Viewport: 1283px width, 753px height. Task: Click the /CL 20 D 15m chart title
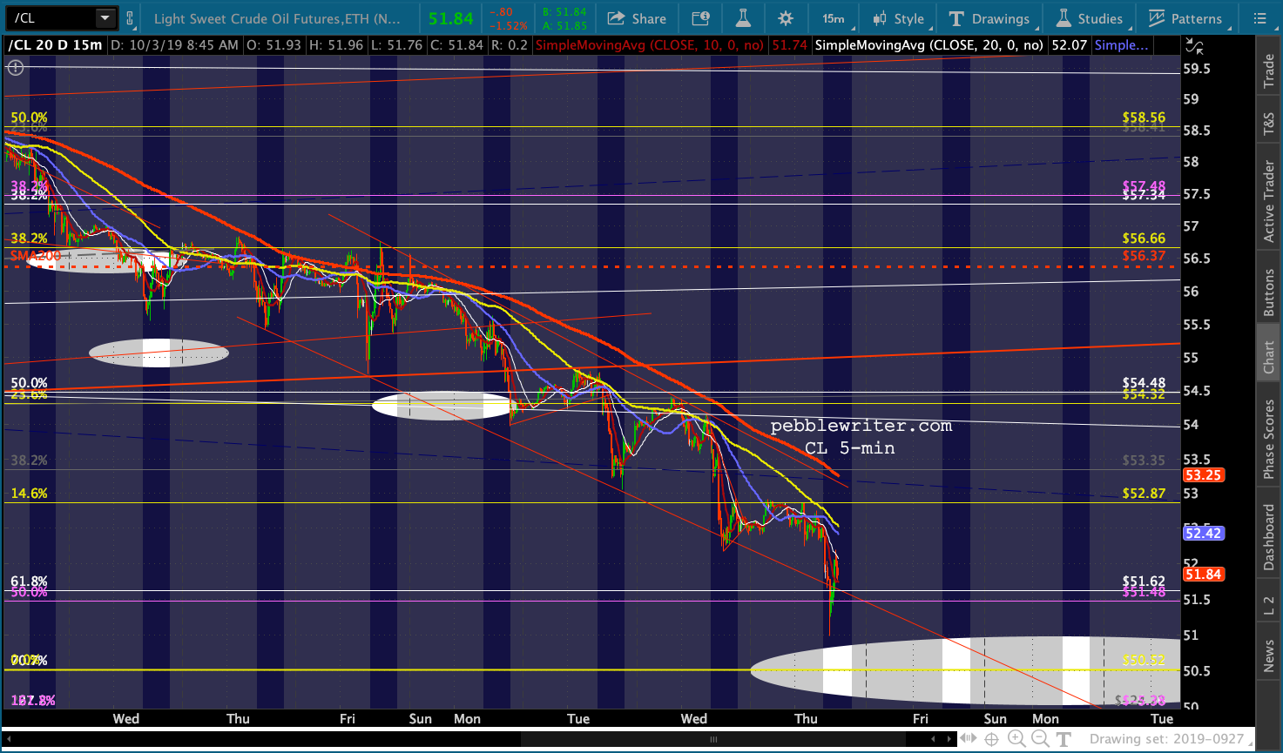click(55, 45)
